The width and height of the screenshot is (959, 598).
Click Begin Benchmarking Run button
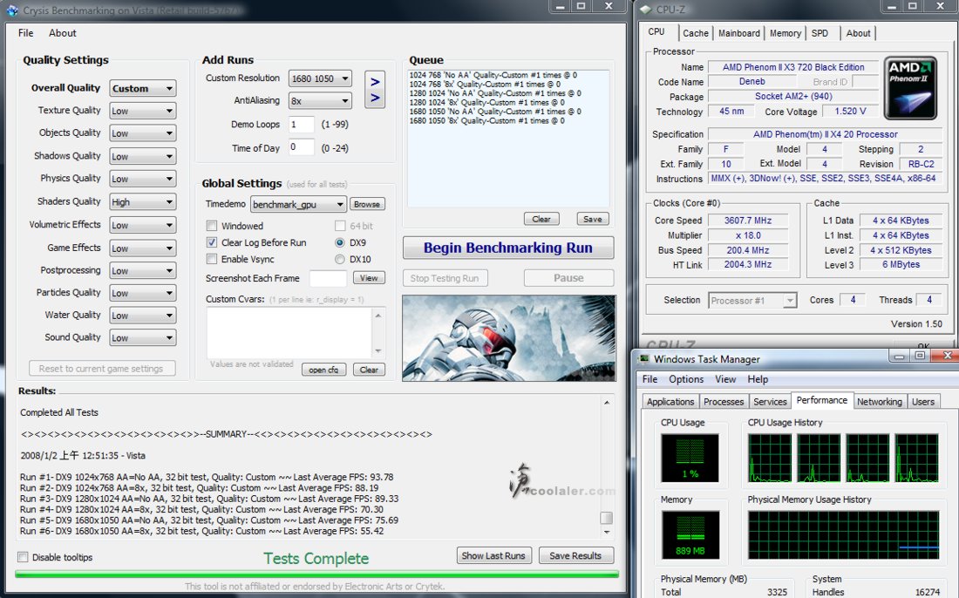tap(508, 248)
